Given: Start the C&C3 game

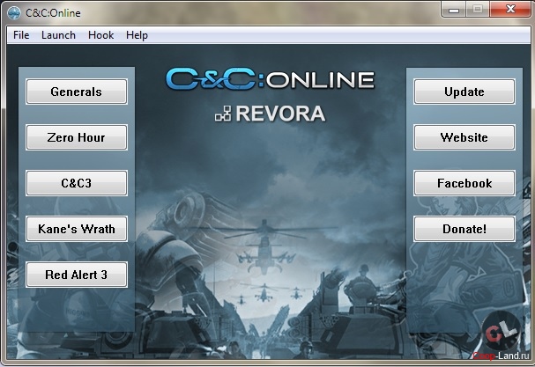Looking at the screenshot, I should (77, 183).
